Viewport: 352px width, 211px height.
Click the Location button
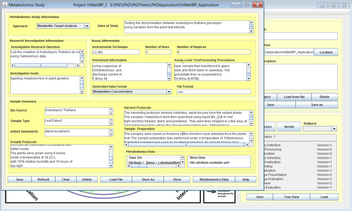coord(326,52)
